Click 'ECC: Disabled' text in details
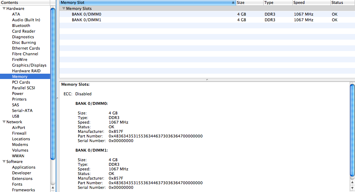 (78, 94)
